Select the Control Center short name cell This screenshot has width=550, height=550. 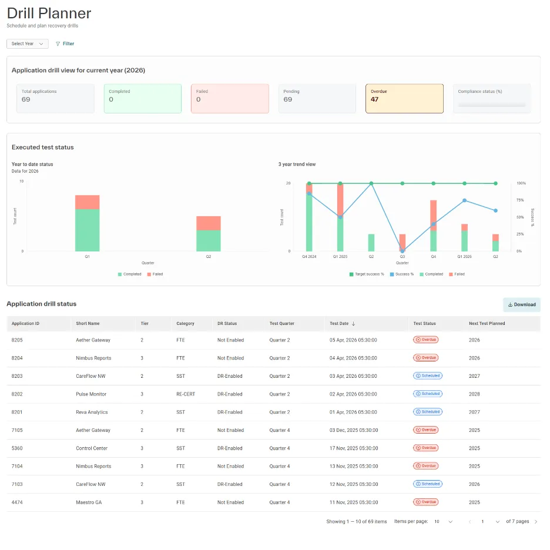coord(92,448)
